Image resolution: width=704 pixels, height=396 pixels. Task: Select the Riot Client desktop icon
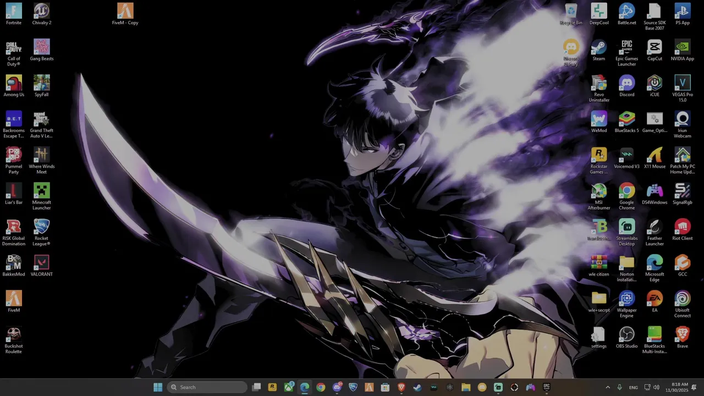click(x=683, y=230)
